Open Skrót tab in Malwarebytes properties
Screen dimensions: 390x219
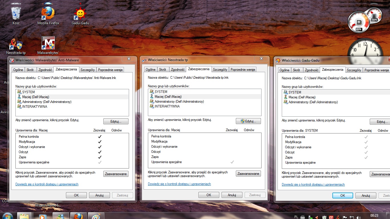tap(30, 70)
